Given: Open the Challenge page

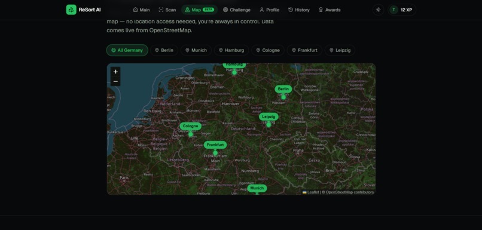Looking at the screenshot, I should (236, 10).
